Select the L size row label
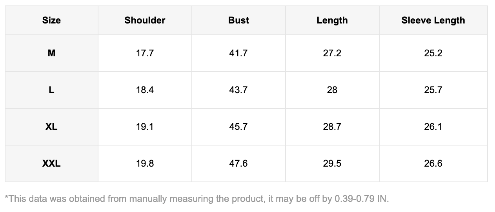The width and height of the screenshot is (495, 212). coord(51,90)
